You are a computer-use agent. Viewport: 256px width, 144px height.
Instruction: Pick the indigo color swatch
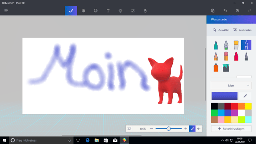click(228, 113)
